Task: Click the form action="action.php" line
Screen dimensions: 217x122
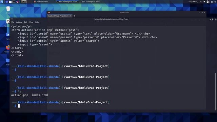Action: (x=45, y=30)
